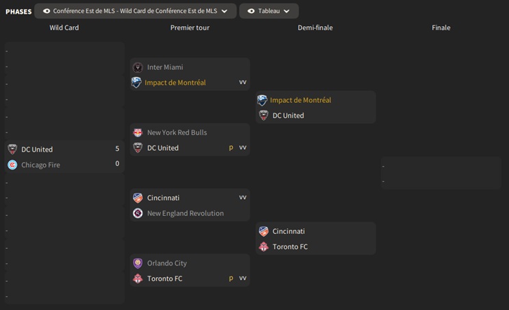This screenshot has height=310, width=509.
Task: Click the empty Finale match slot
Action: [x=441, y=173]
